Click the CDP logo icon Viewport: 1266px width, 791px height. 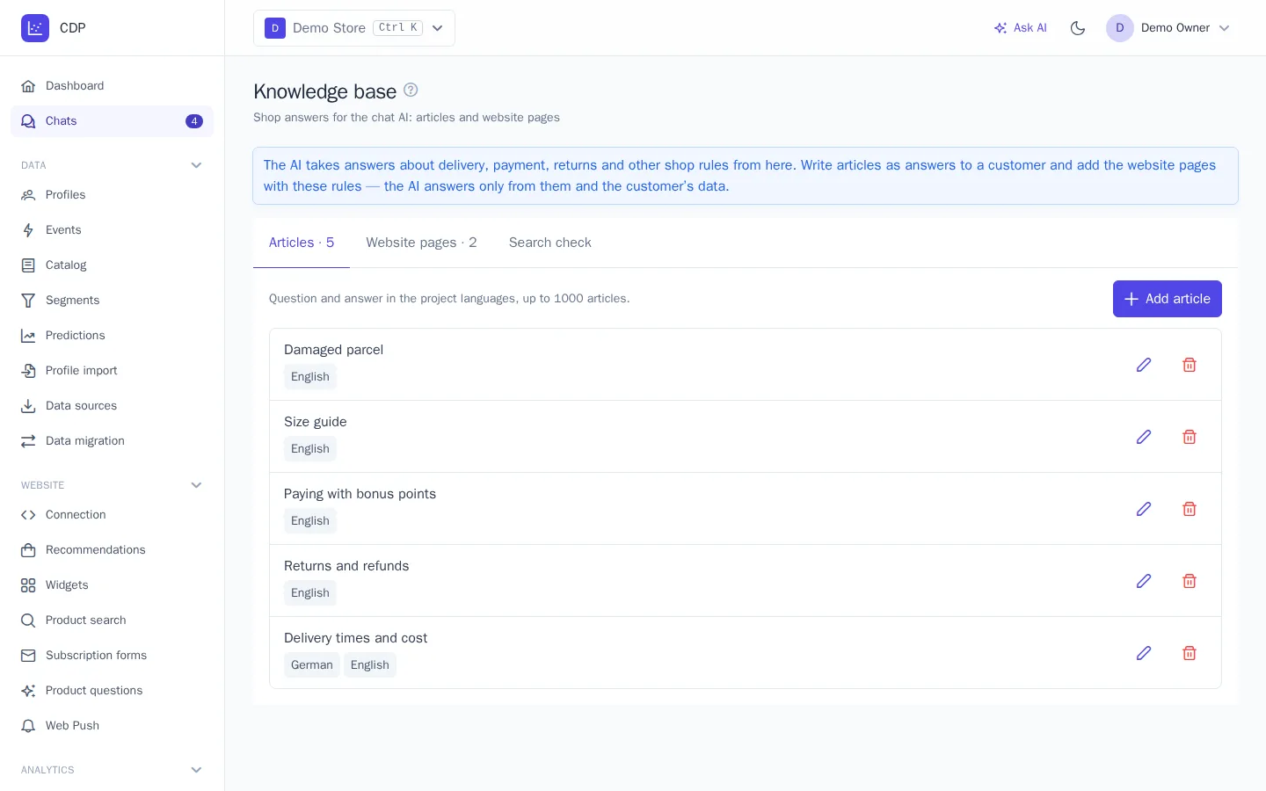tap(35, 28)
